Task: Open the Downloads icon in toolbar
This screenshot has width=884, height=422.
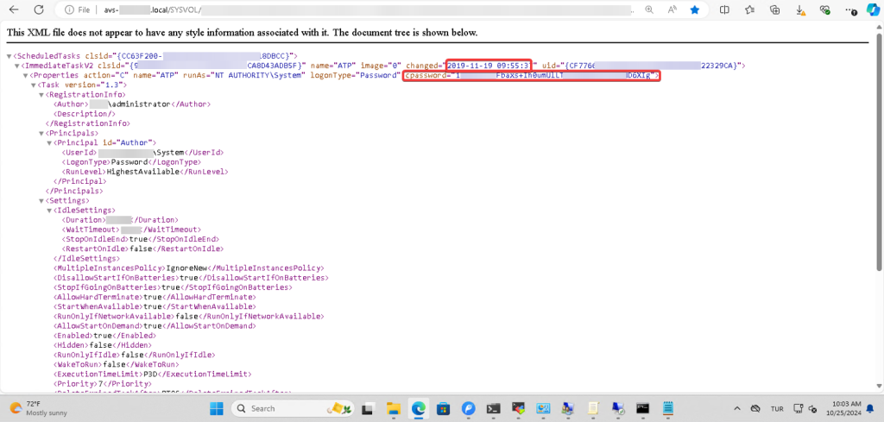Action: [802, 10]
